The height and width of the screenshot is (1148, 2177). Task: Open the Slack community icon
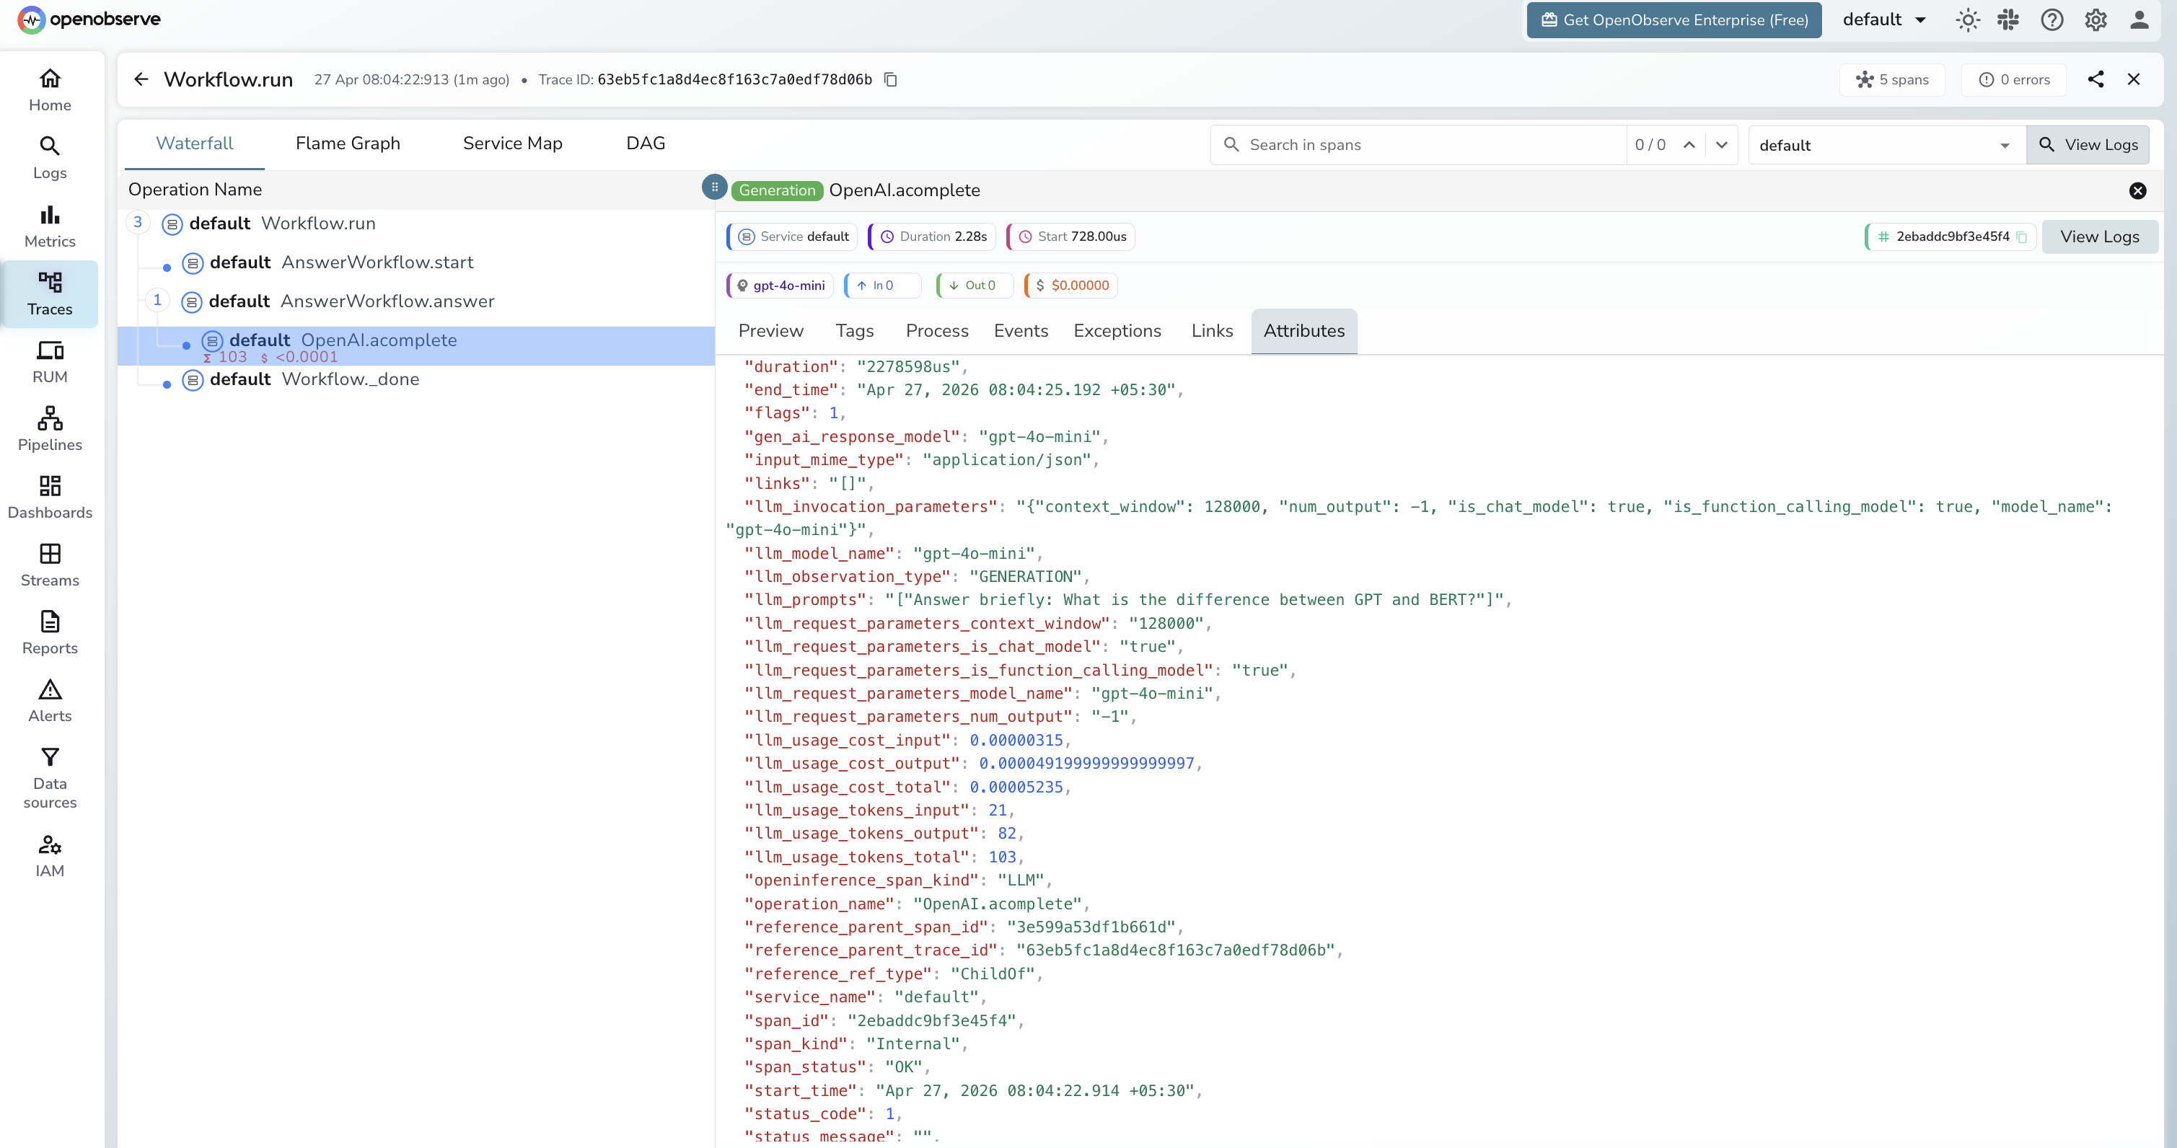(2010, 19)
